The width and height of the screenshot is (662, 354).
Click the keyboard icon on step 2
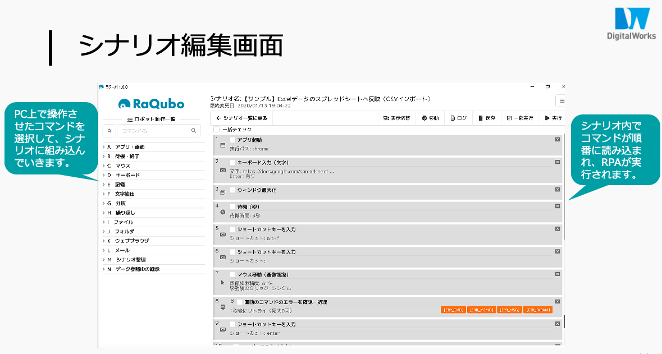[x=222, y=169]
